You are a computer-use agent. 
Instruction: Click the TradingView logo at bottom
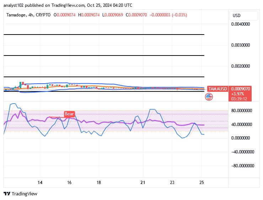pyautogui.click(x=20, y=194)
